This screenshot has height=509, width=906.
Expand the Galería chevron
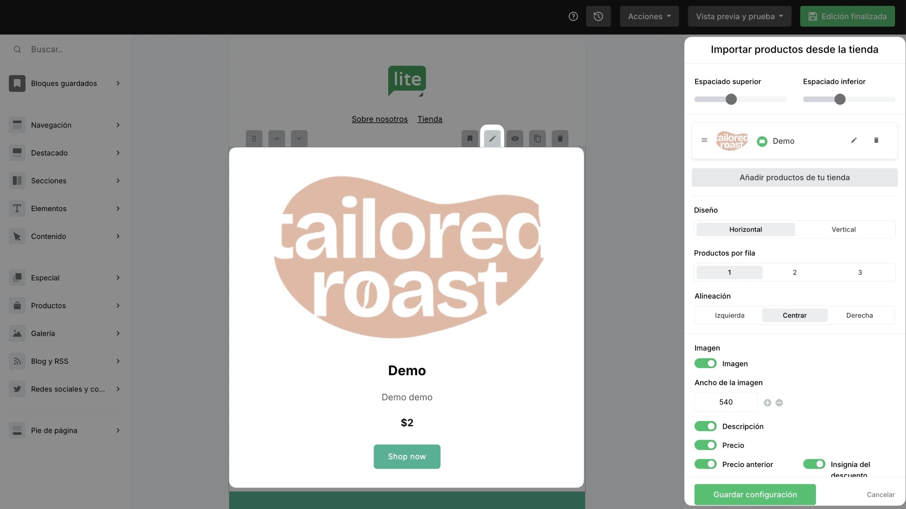pyautogui.click(x=118, y=333)
